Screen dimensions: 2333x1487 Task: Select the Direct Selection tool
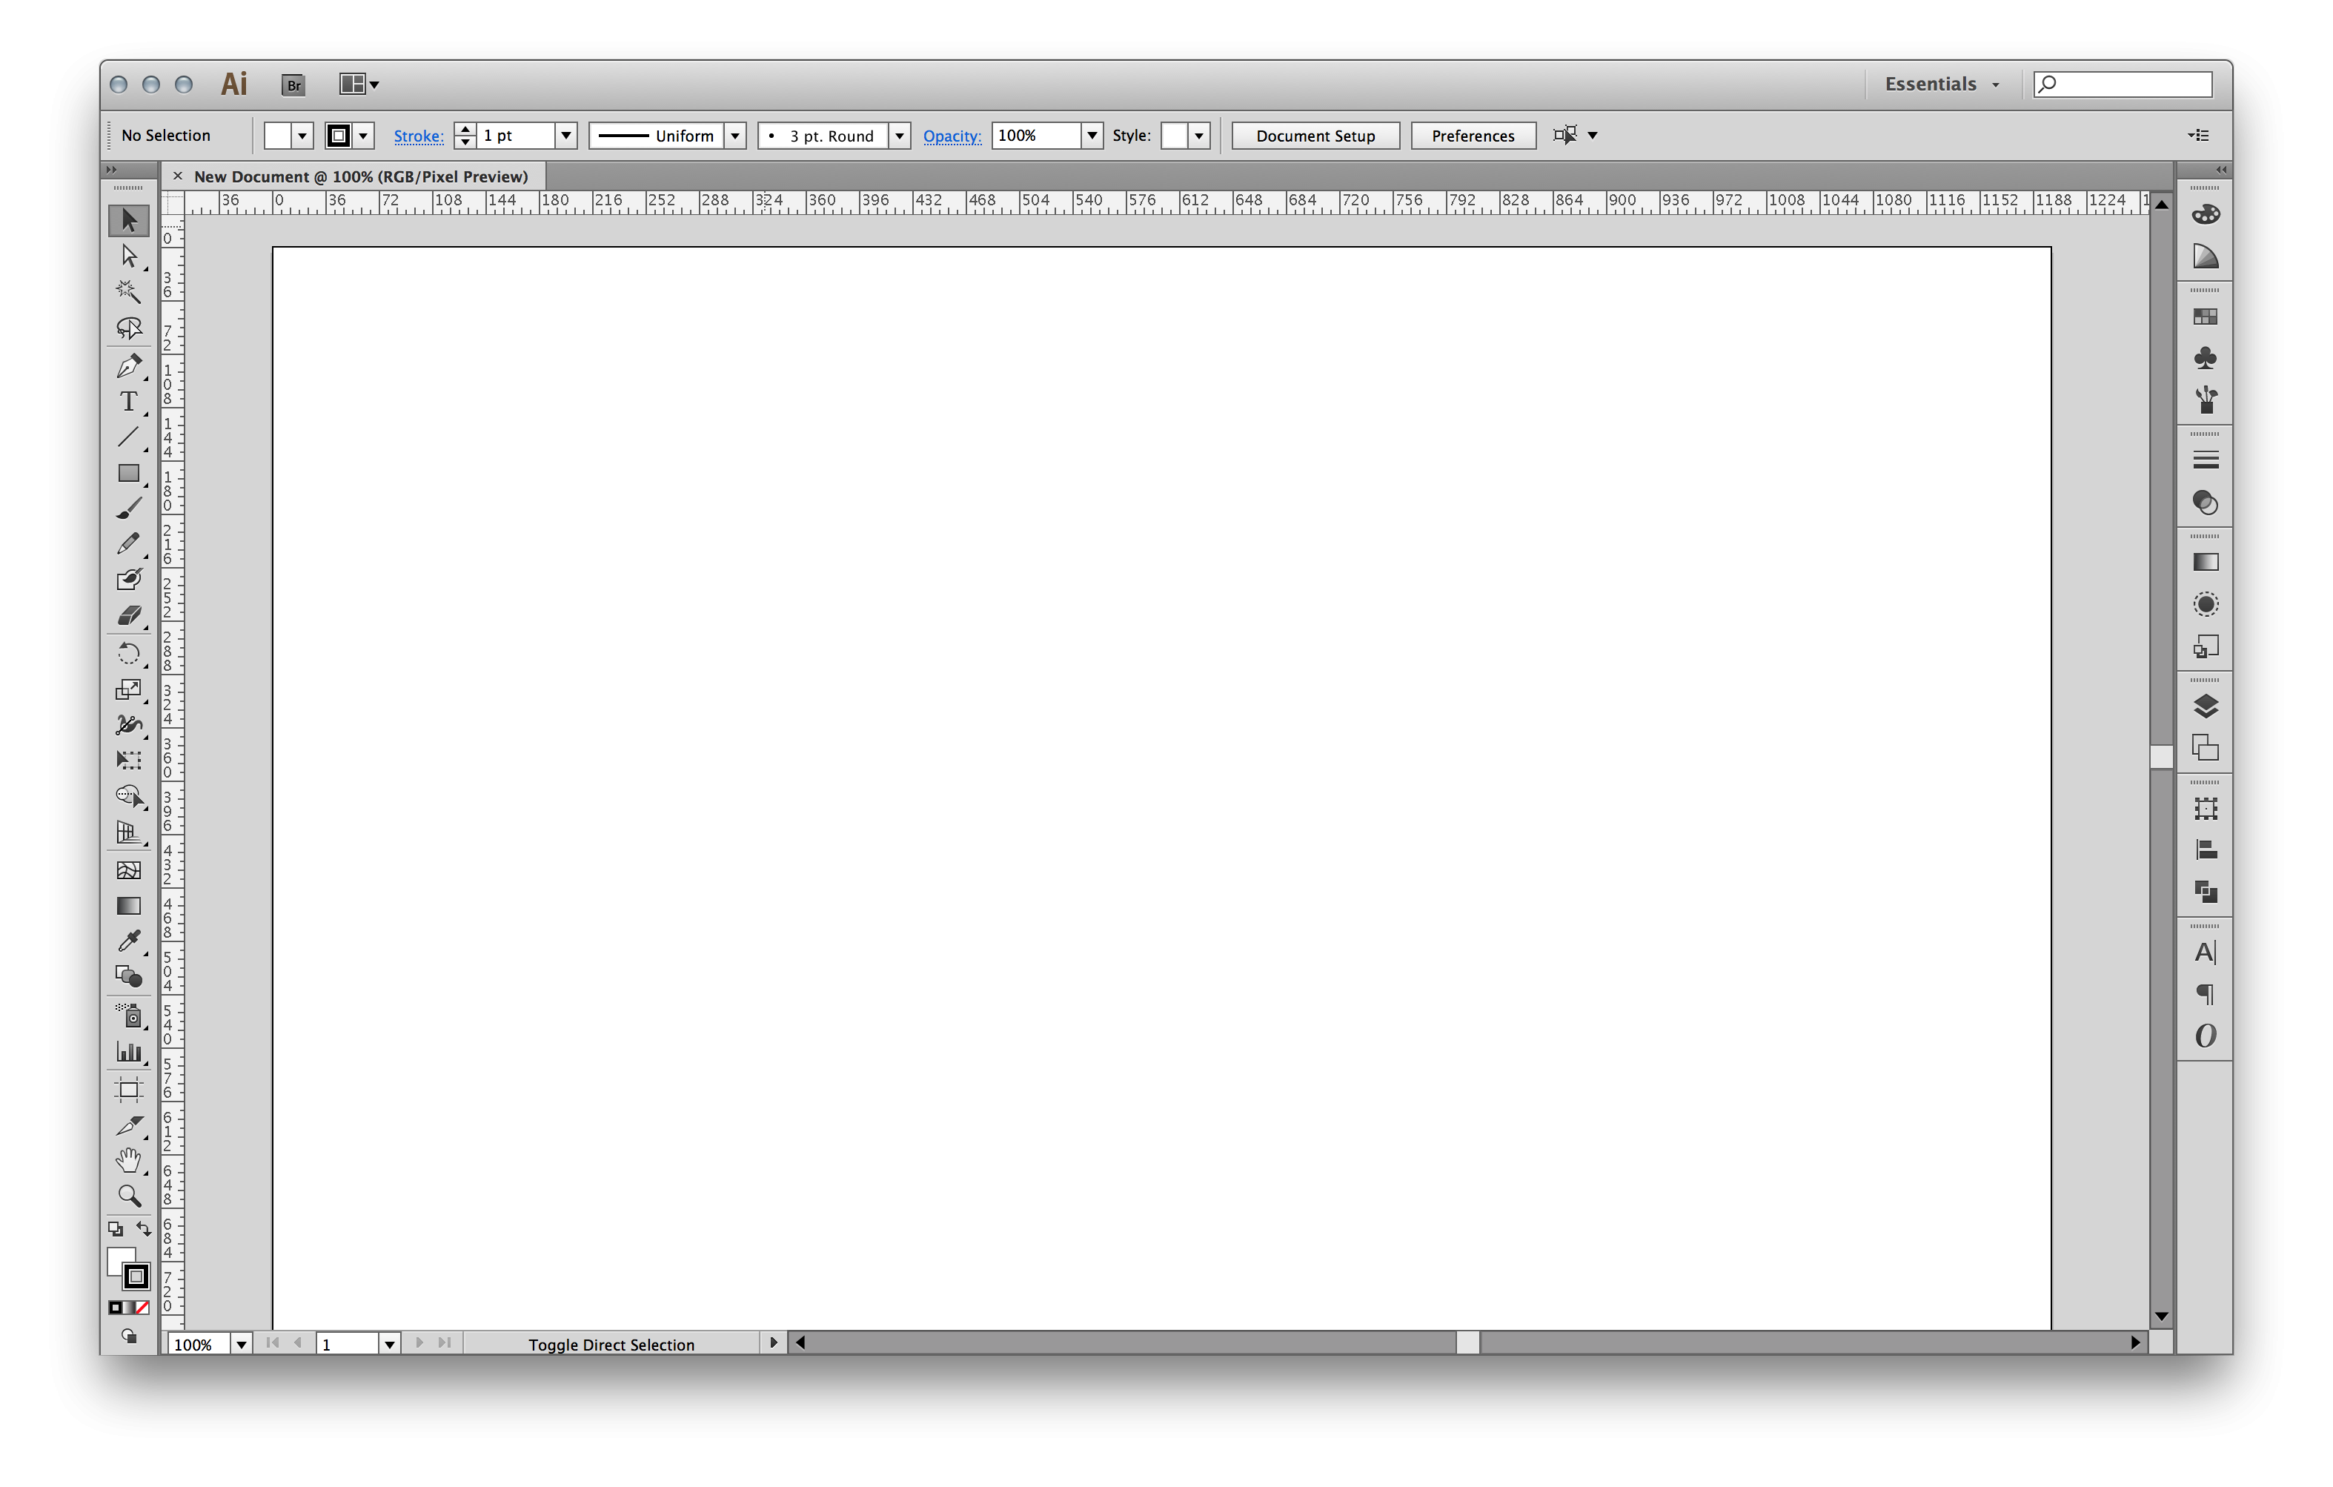pos(128,256)
